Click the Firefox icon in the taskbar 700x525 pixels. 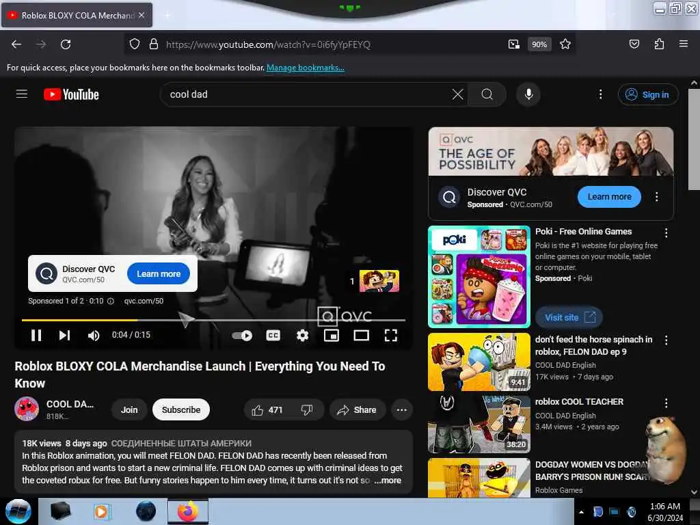click(x=188, y=511)
